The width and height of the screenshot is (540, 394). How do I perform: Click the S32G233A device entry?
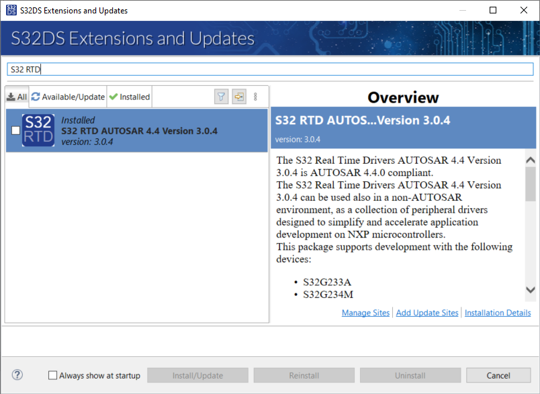tap(327, 282)
